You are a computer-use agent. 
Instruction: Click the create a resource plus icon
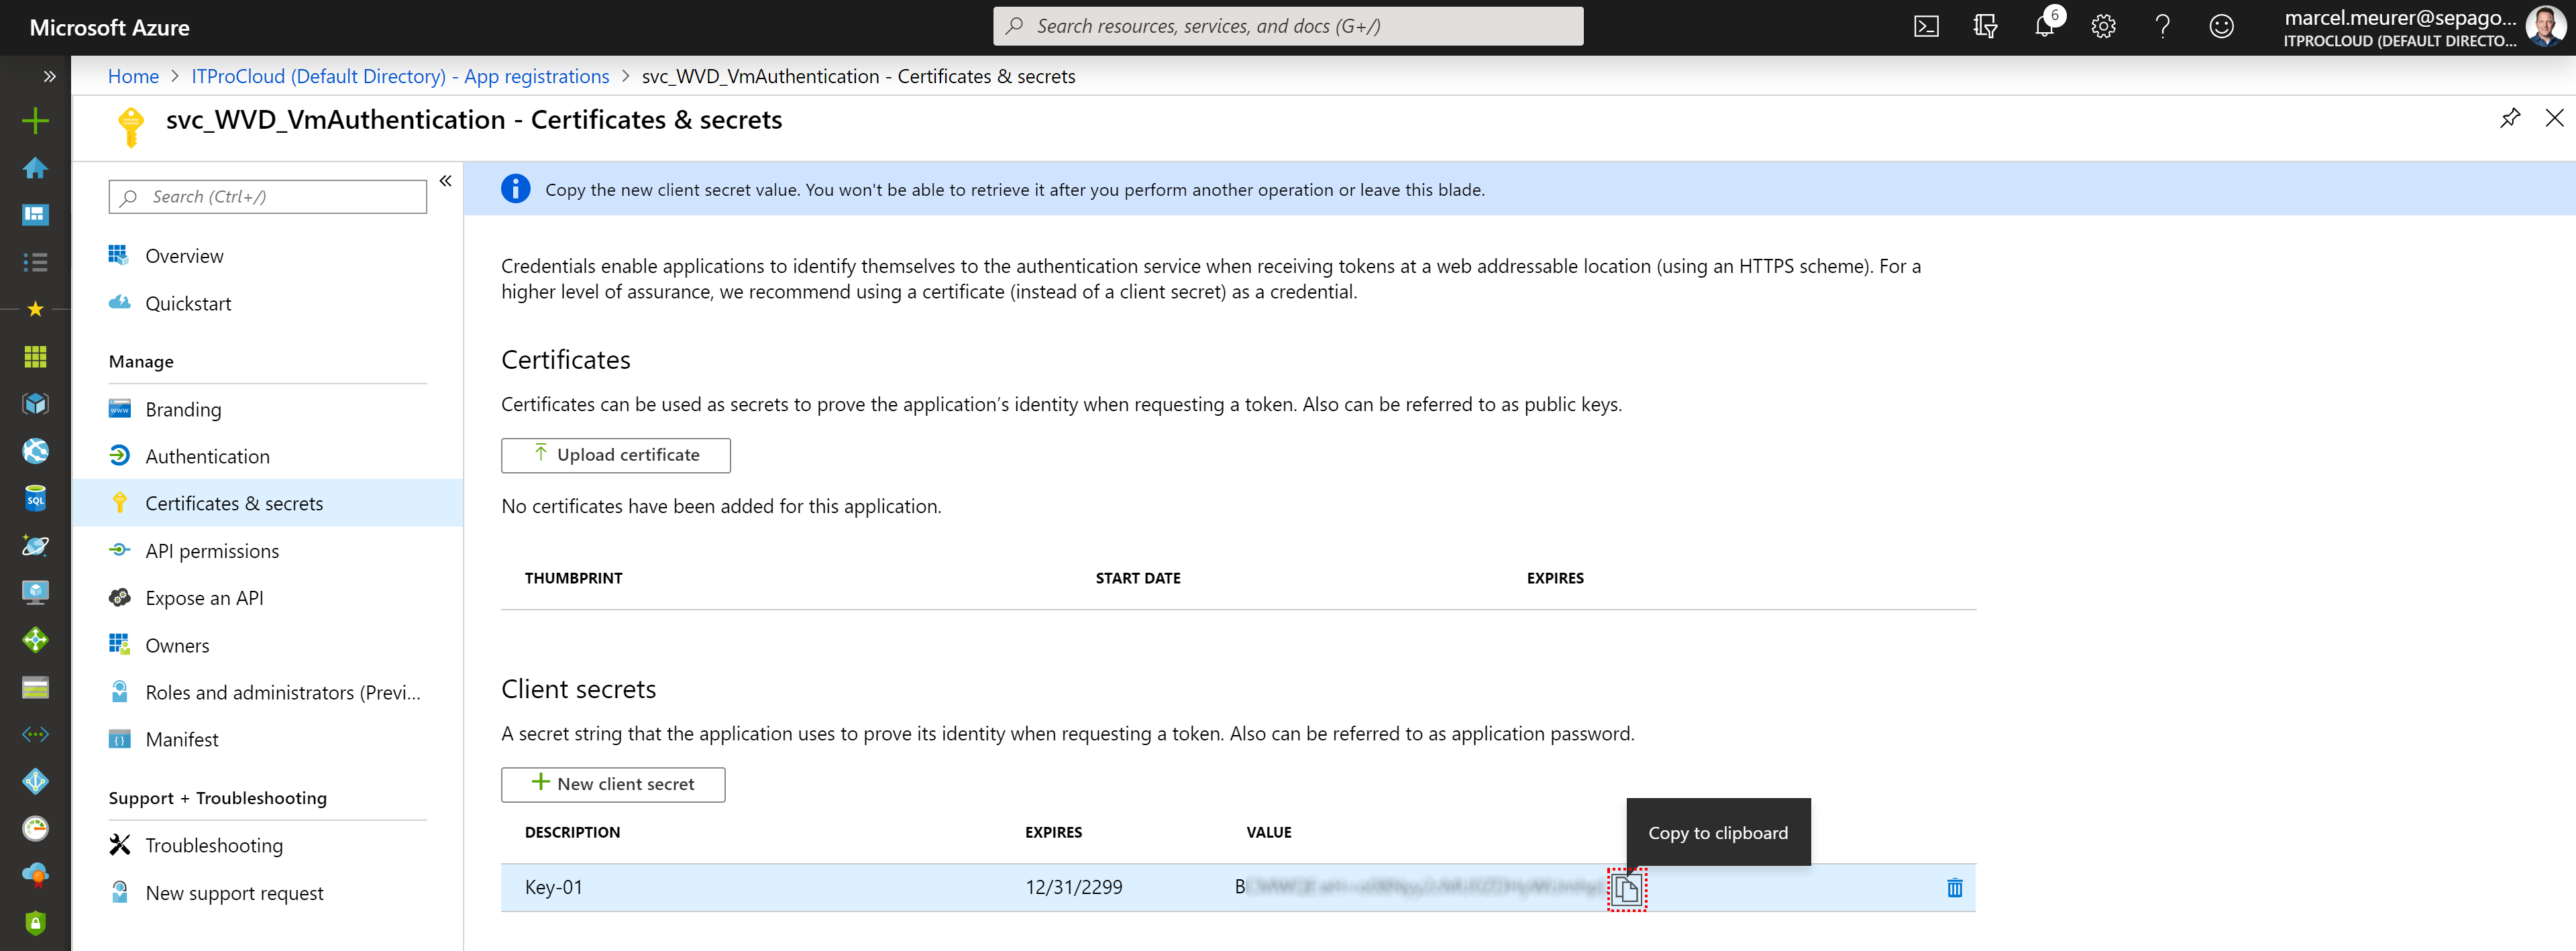(35, 121)
